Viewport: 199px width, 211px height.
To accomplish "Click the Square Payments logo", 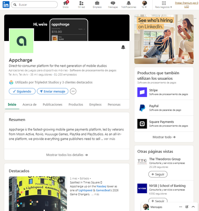I will [x=142, y=124].
